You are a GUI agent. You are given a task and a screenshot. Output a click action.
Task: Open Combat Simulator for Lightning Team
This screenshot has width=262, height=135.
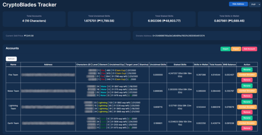[247, 107]
